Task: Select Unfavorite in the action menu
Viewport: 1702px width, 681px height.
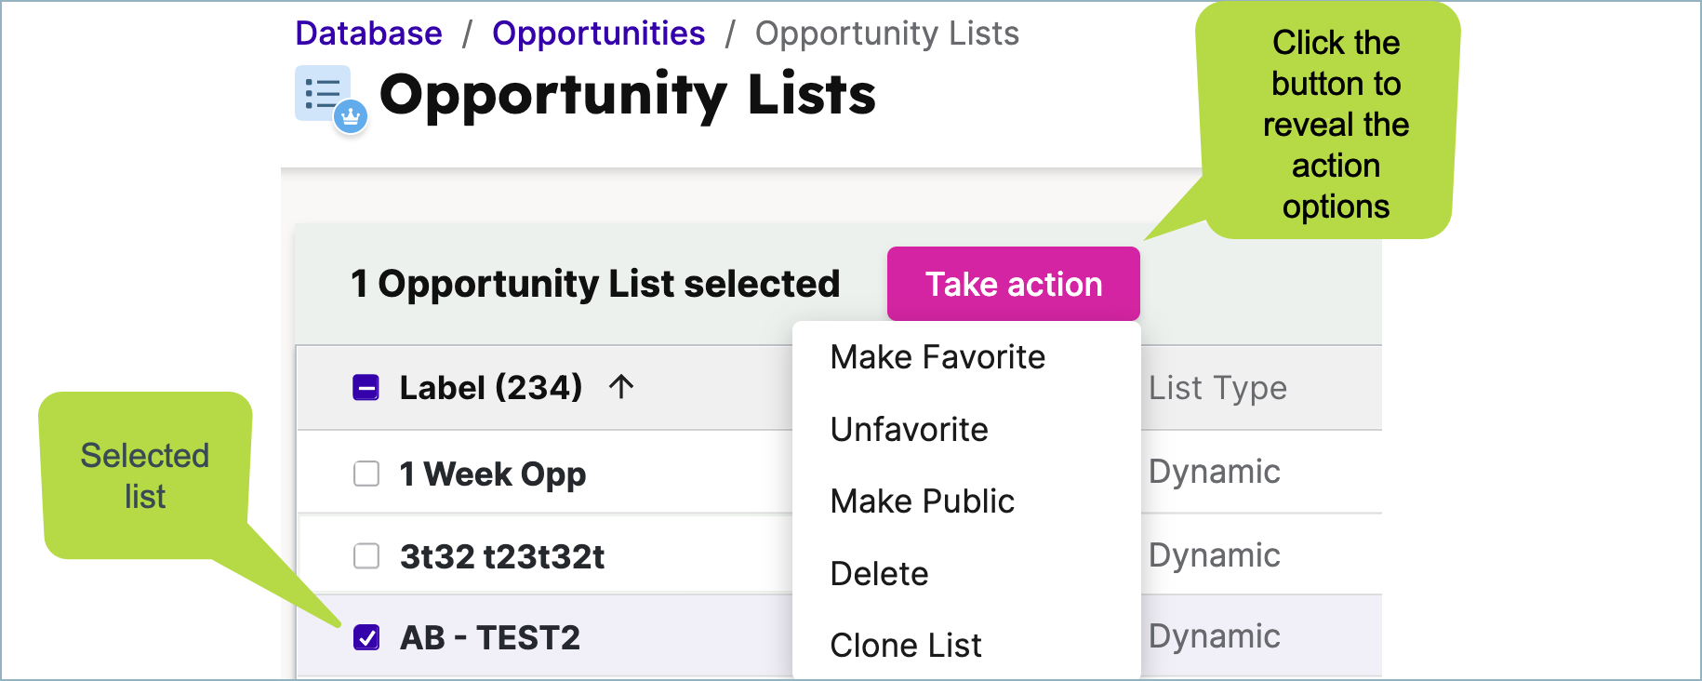Action: (909, 430)
